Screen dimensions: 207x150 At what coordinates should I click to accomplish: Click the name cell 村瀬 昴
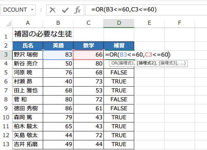[x=28, y=81]
